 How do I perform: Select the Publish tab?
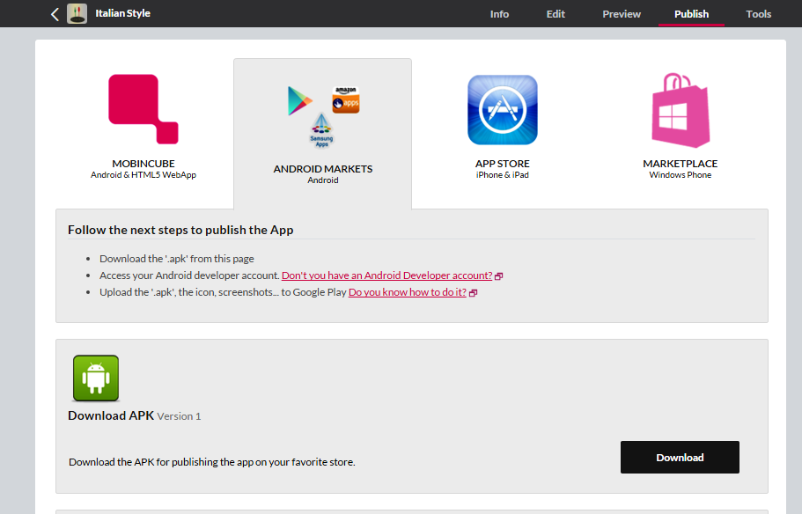pyautogui.click(x=692, y=14)
